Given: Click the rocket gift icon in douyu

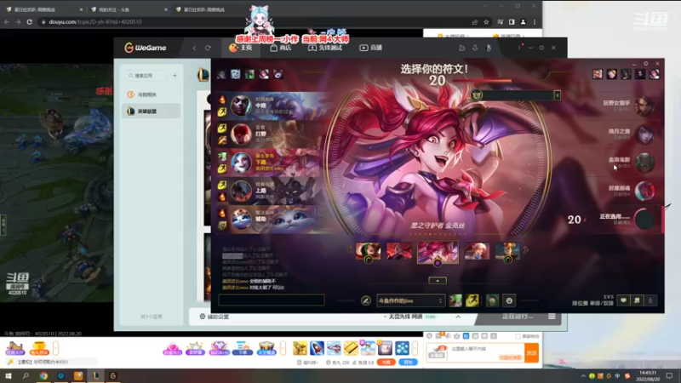Looking at the screenshot, I should tap(317, 348).
